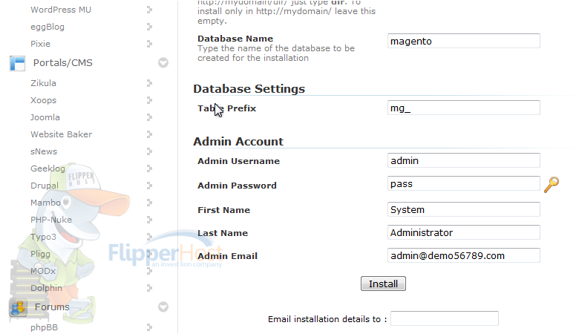Screen dimensions: 576x334
Task: Click the arrow icon next to sNews
Action: click(149, 151)
